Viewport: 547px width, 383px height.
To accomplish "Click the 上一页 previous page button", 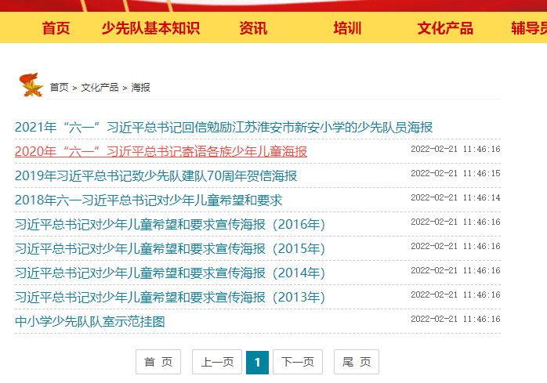I will point(217,362).
